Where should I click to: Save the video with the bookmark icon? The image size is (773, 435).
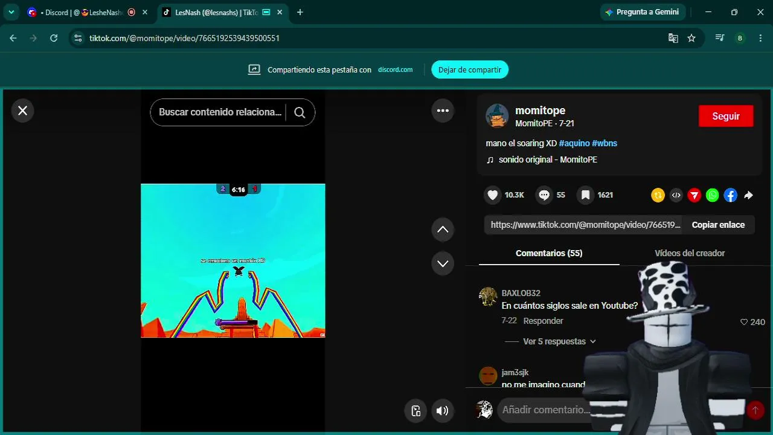coord(585,195)
